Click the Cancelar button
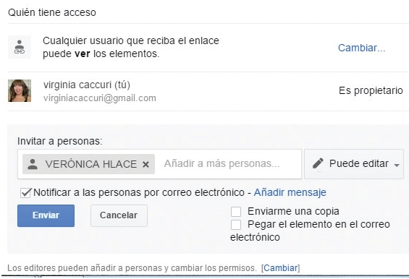The image size is (409, 279). pyautogui.click(x=119, y=215)
